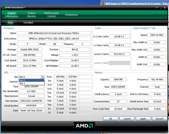169x134 pixels.
Task: Click the processor Name field
Action: 54,33
